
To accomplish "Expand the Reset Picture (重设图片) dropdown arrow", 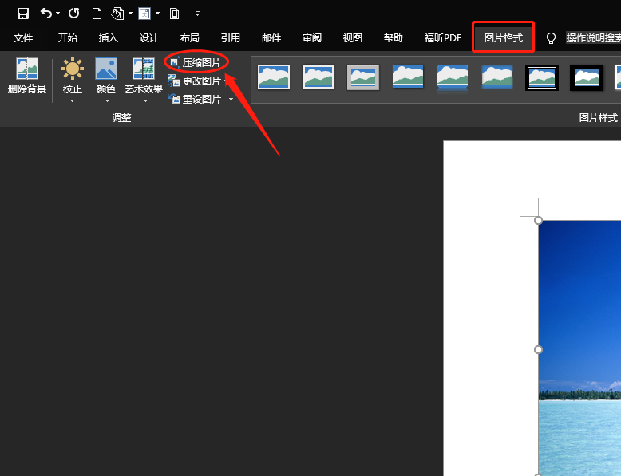I will (x=231, y=100).
